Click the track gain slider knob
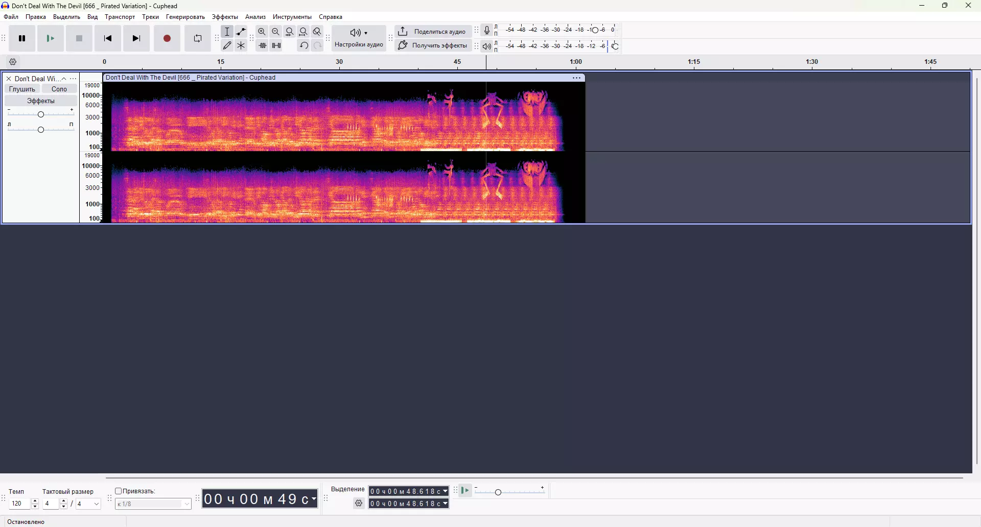981x527 pixels. pyautogui.click(x=41, y=114)
